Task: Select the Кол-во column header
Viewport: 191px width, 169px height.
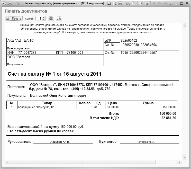Action: (x=85, y=103)
